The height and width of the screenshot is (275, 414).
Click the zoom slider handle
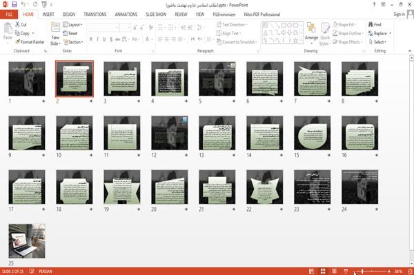click(362, 271)
